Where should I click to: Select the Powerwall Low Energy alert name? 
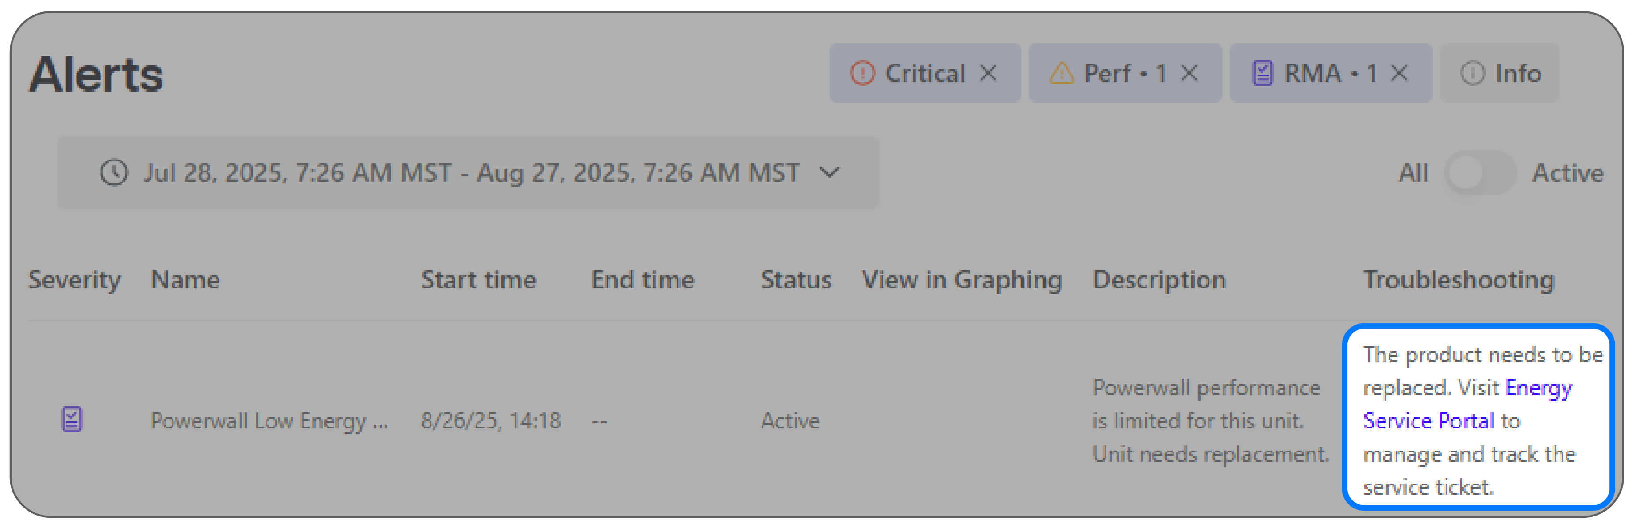[x=269, y=420]
